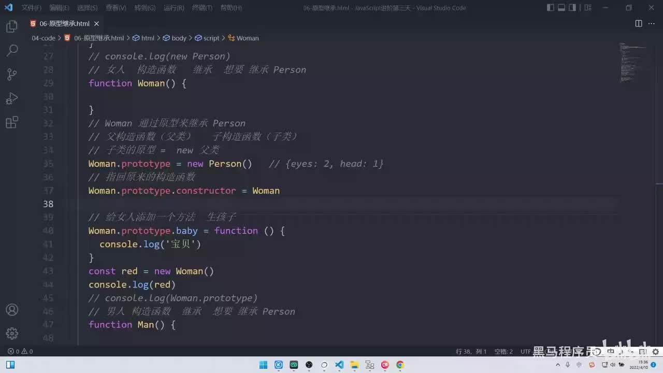Open the Extensions view
Screen dimensions: 663x373
pyautogui.click(x=11, y=122)
